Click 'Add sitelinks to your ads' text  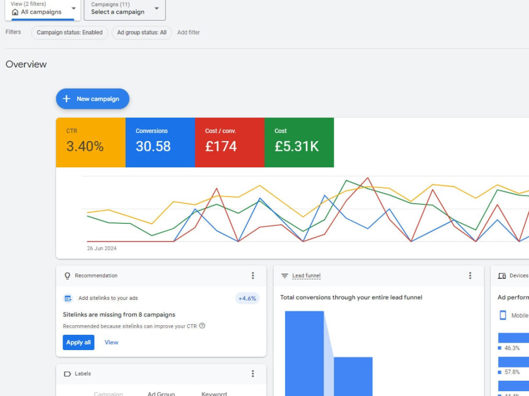coord(108,298)
